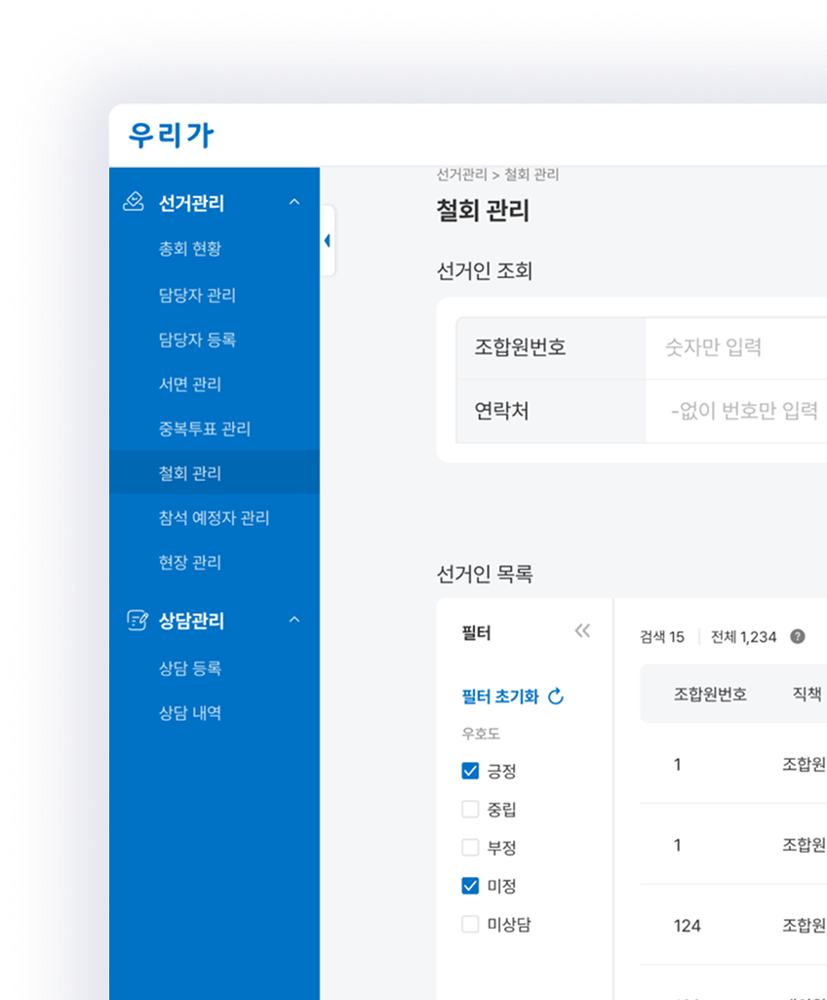Collapse the 선거관리 menu chevron
Image resolution: width=827 pixels, height=1000 pixels.
tap(294, 202)
